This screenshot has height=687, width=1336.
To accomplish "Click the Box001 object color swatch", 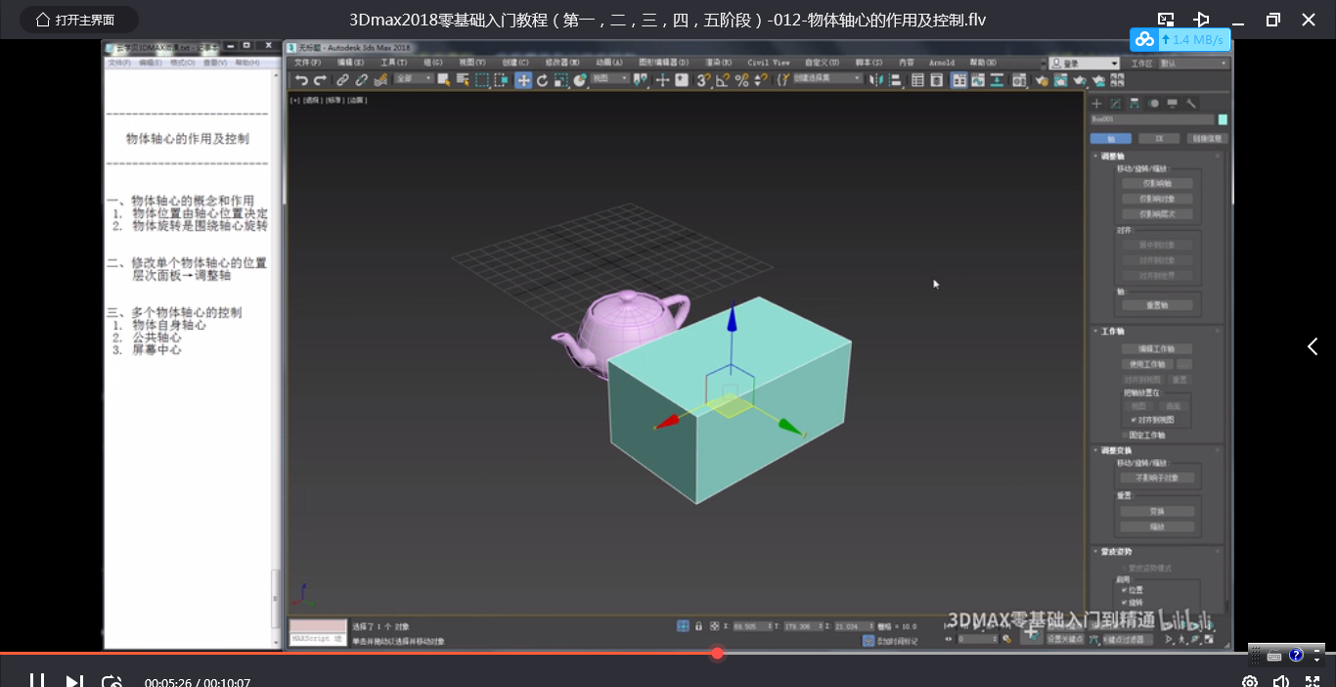I will (1223, 119).
